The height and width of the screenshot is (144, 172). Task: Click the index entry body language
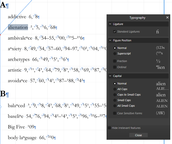pos(22,138)
